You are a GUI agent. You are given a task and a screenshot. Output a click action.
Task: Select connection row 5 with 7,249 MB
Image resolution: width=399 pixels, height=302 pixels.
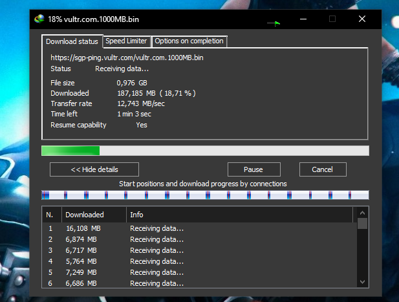199,272
